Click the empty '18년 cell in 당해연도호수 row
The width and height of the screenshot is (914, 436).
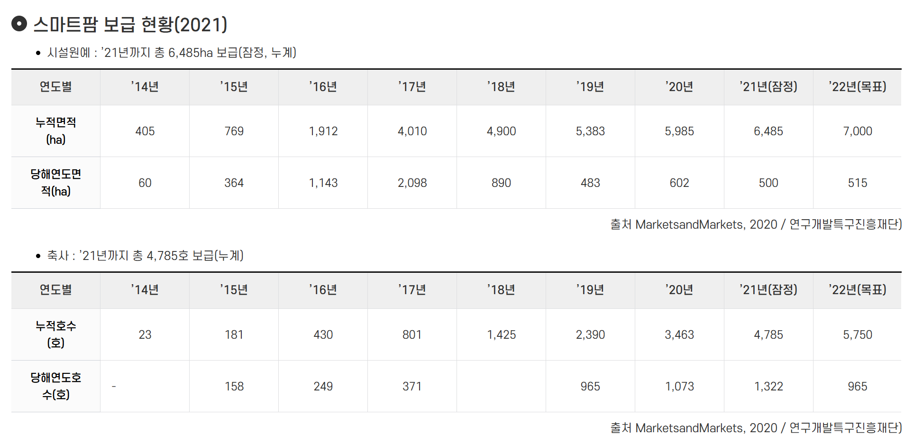(501, 386)
